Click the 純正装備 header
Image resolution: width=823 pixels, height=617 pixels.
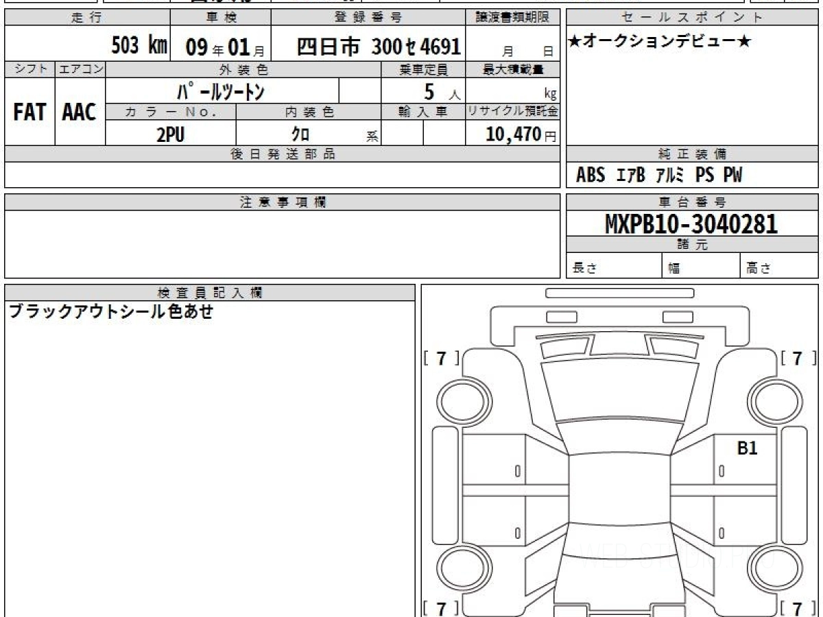point(692,154)
